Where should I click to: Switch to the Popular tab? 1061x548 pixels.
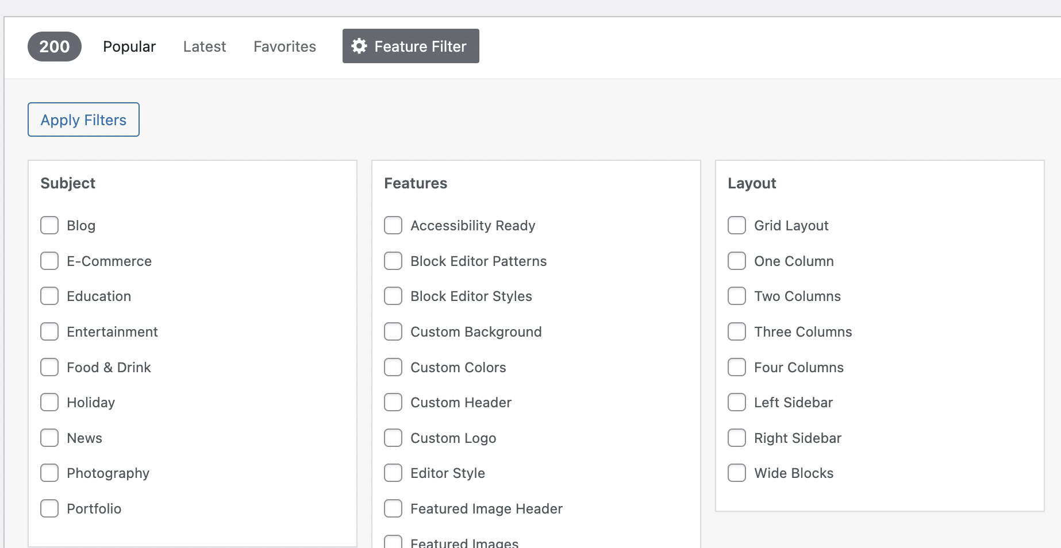pyautogui.click(x=129, y=47)
